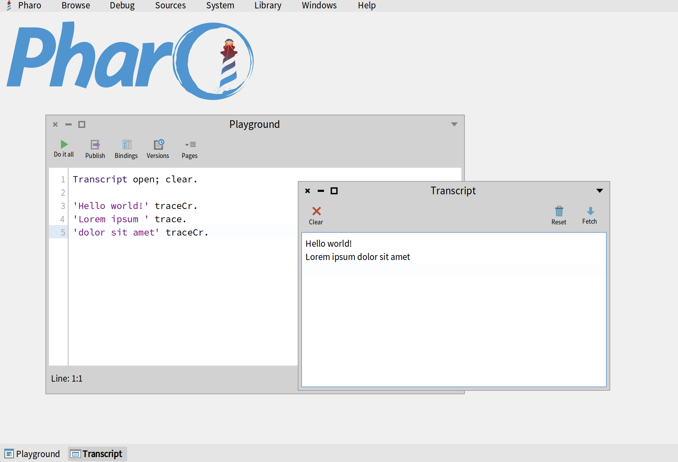Image resolution: width=678 pixels, height=462 pixels.
Task: Maximize the Transcript window
Action: click(x=334, y=191)
